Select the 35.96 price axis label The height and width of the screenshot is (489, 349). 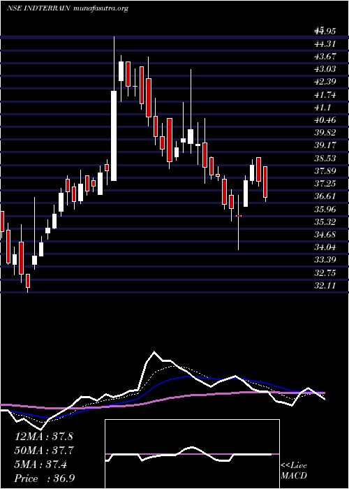[x=325, y=210]
